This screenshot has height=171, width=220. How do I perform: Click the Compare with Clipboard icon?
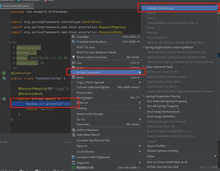[73, 157]
